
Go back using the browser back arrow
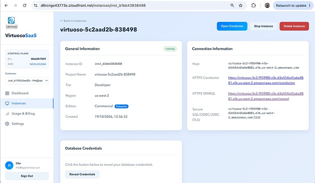click(x=6, y=5)
